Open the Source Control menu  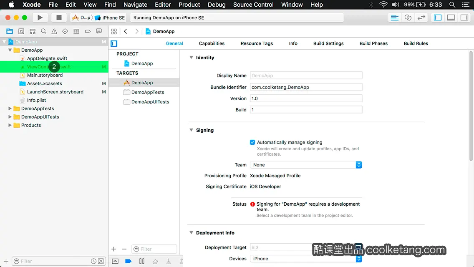point(253,5)
